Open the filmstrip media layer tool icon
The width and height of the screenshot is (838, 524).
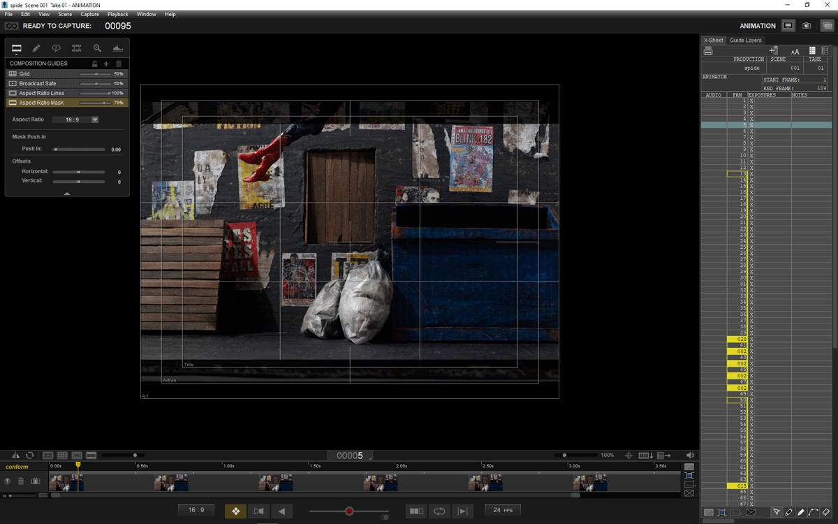point(77,48)
